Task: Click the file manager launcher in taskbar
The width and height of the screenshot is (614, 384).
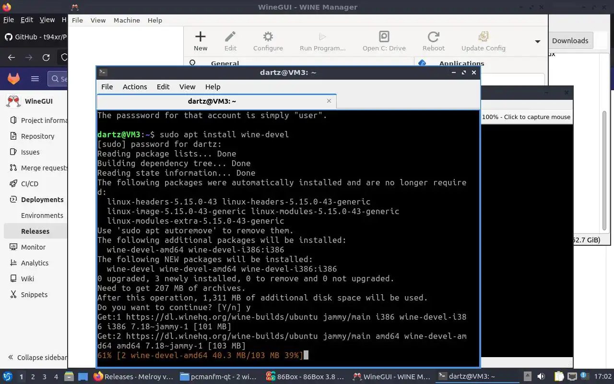Action: 69,376
